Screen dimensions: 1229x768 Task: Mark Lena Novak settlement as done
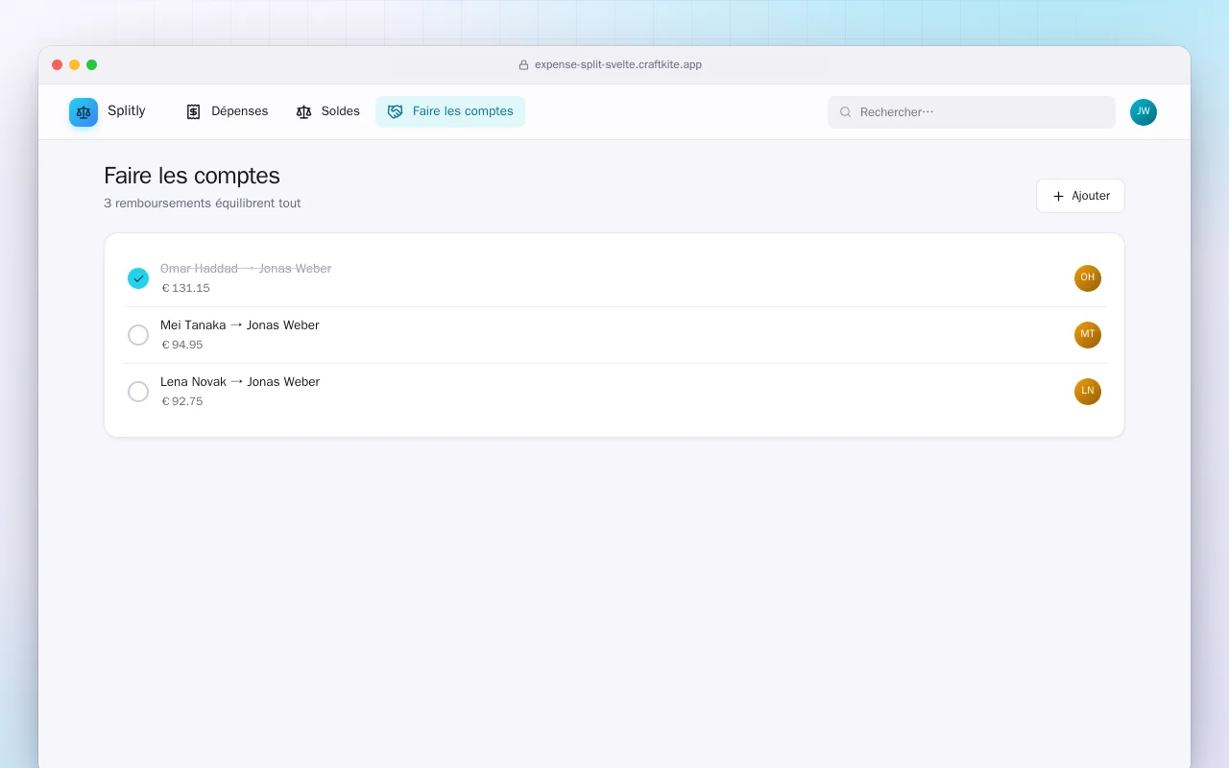(138, 392)
